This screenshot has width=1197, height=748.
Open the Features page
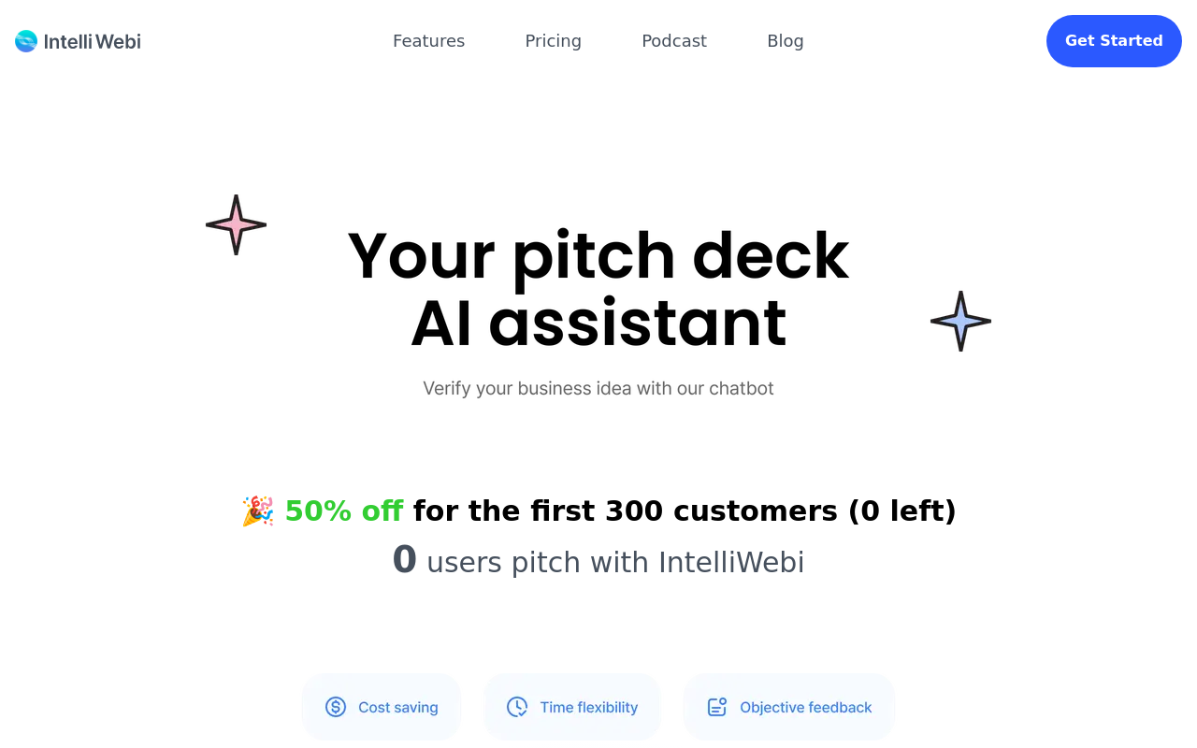[428, 40]
